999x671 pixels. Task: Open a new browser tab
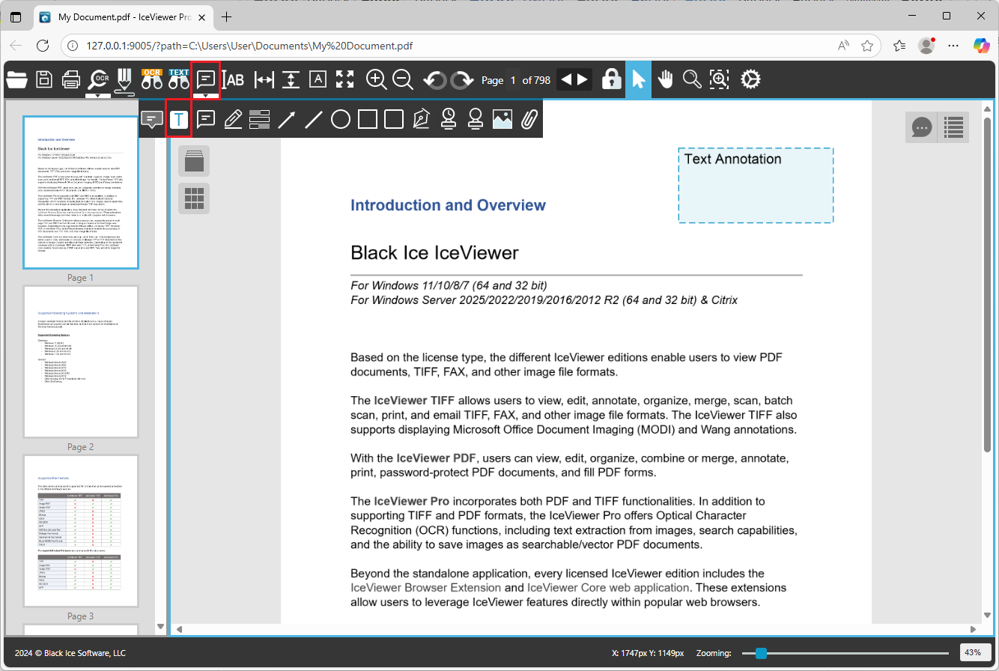(x=226, y=16)
